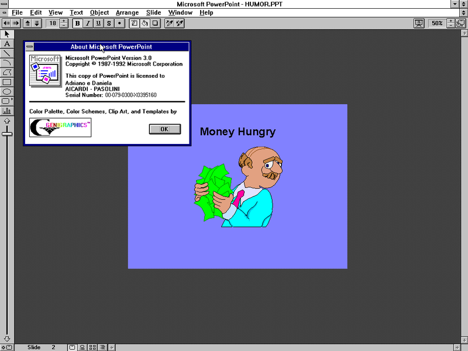
Task: Click the Move Down toolbar button
Action: click(x=36, y=23)
